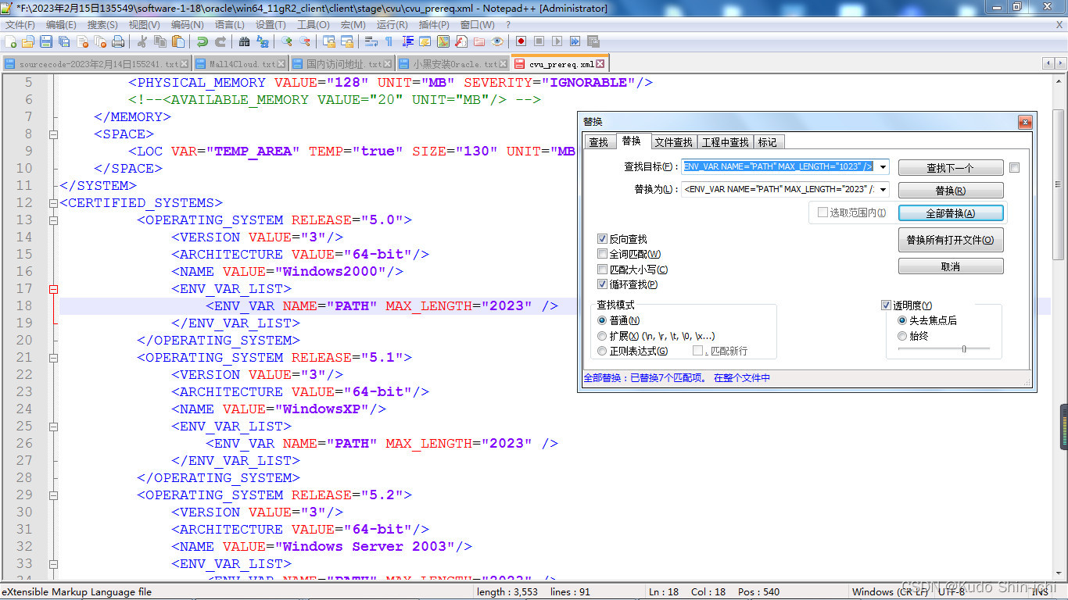Toggle synchronized horizontal scrolling icon
The image size is (1068, 600).
[347, 41]
